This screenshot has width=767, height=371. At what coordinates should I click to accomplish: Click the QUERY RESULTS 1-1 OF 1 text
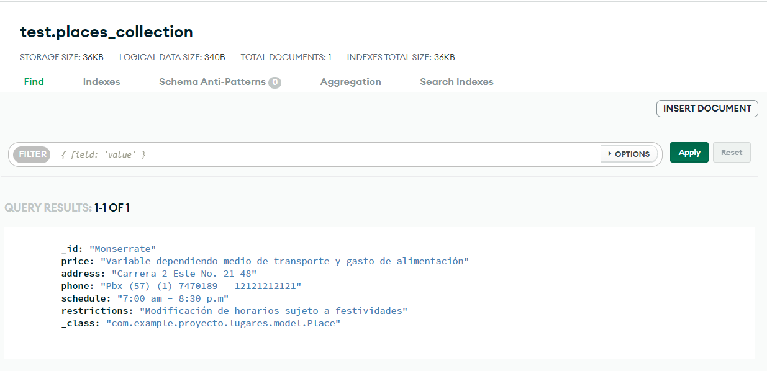[68, 207]
